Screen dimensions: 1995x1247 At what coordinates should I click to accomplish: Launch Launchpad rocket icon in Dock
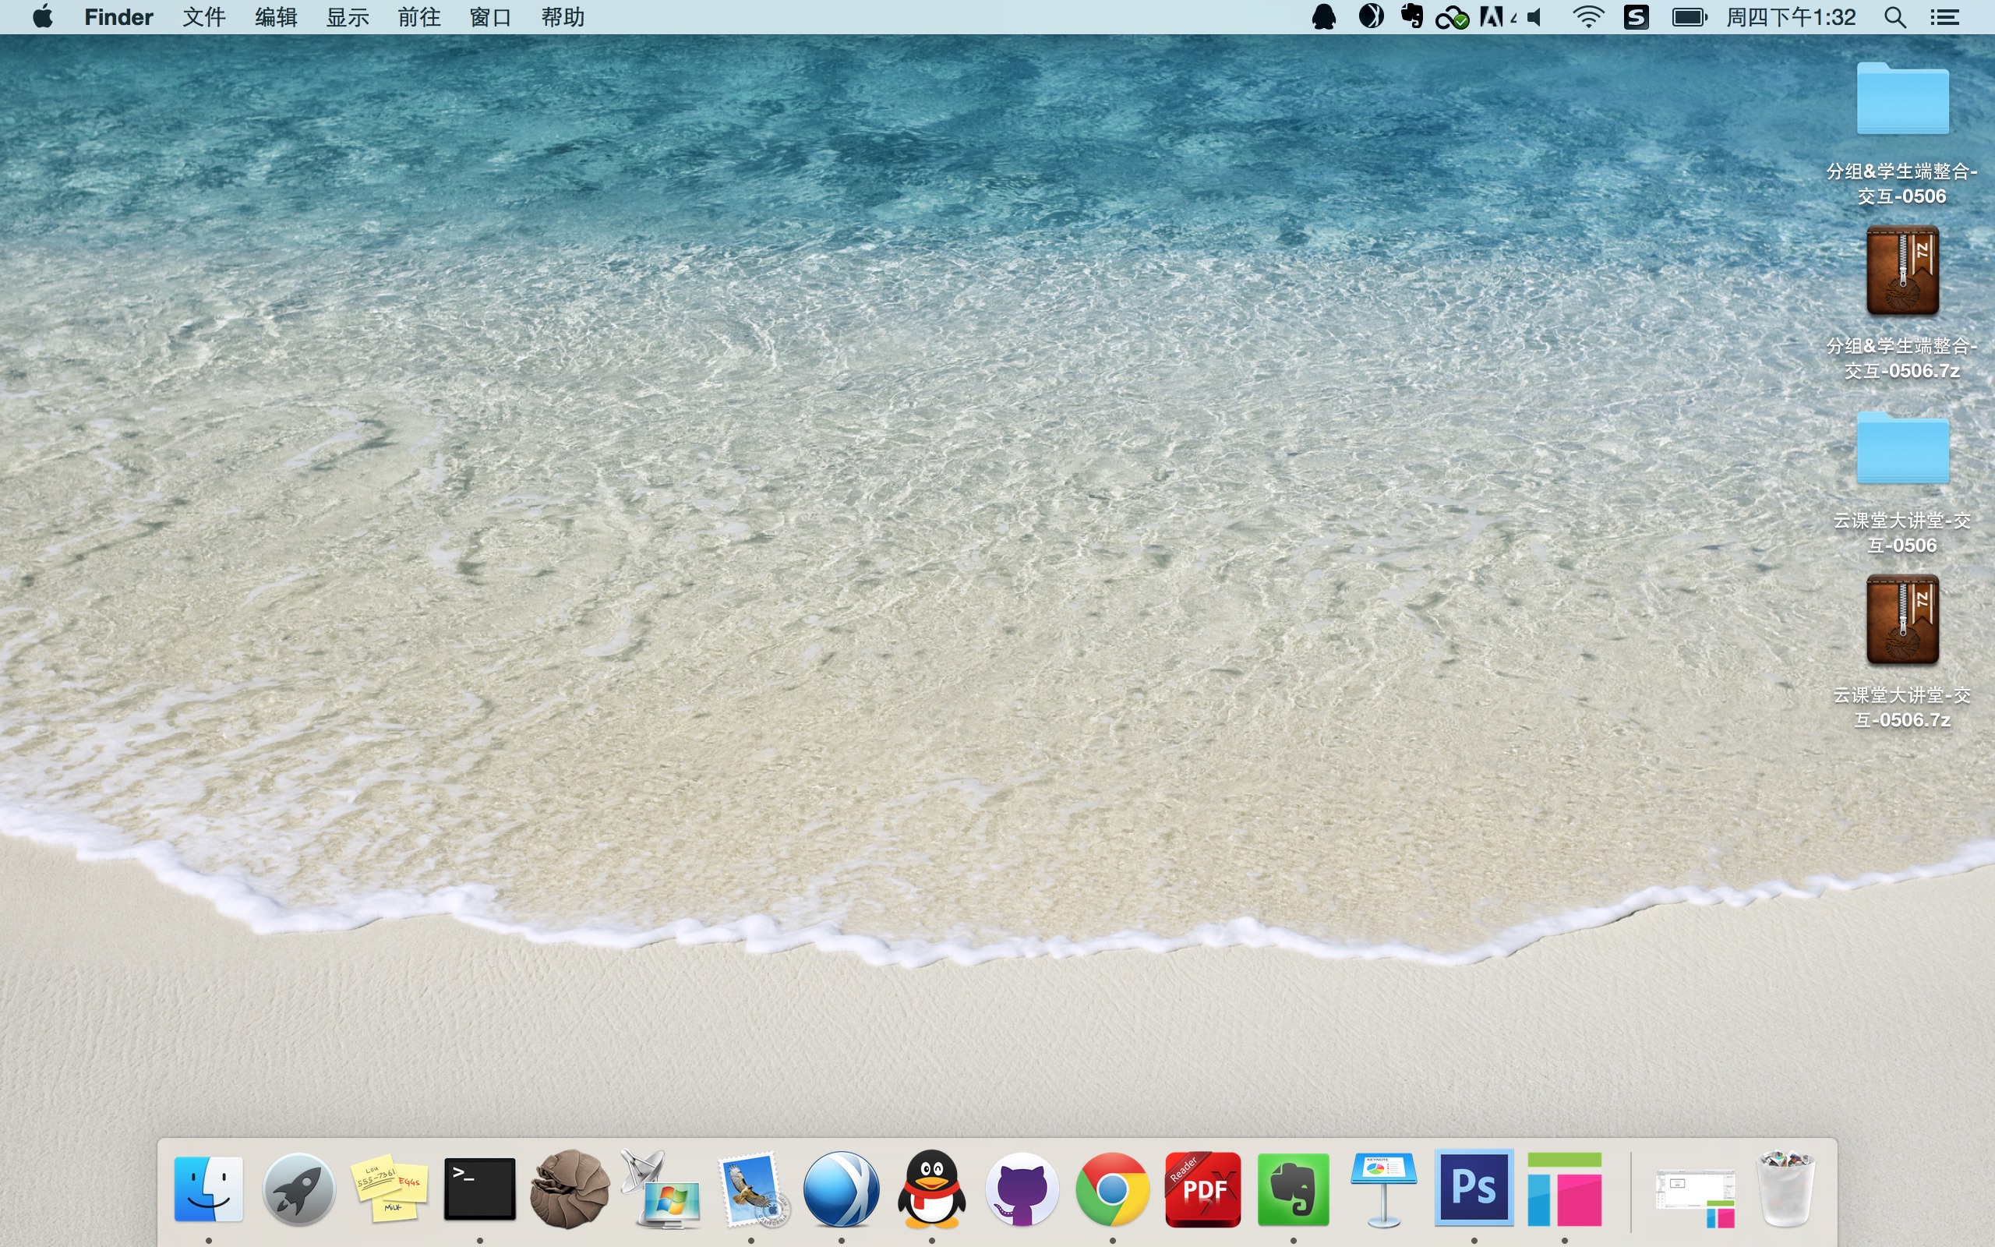click(298, 1189)
